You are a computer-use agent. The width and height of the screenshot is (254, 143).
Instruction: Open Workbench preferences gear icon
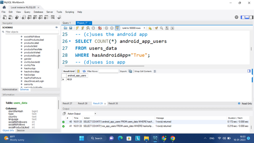237,17
